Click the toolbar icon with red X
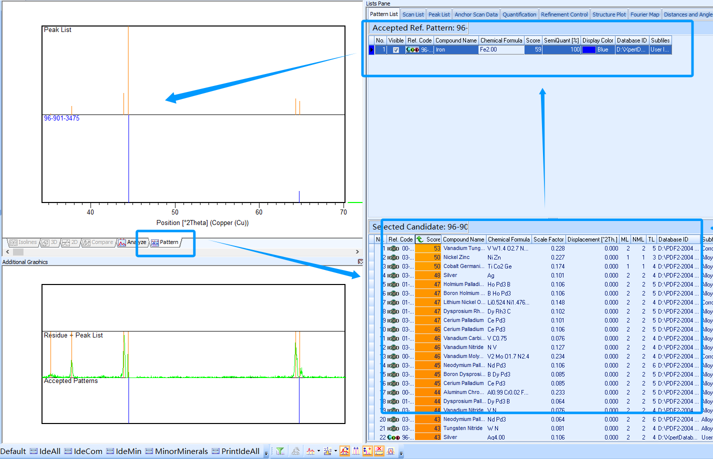 click(x=379, y=451)
